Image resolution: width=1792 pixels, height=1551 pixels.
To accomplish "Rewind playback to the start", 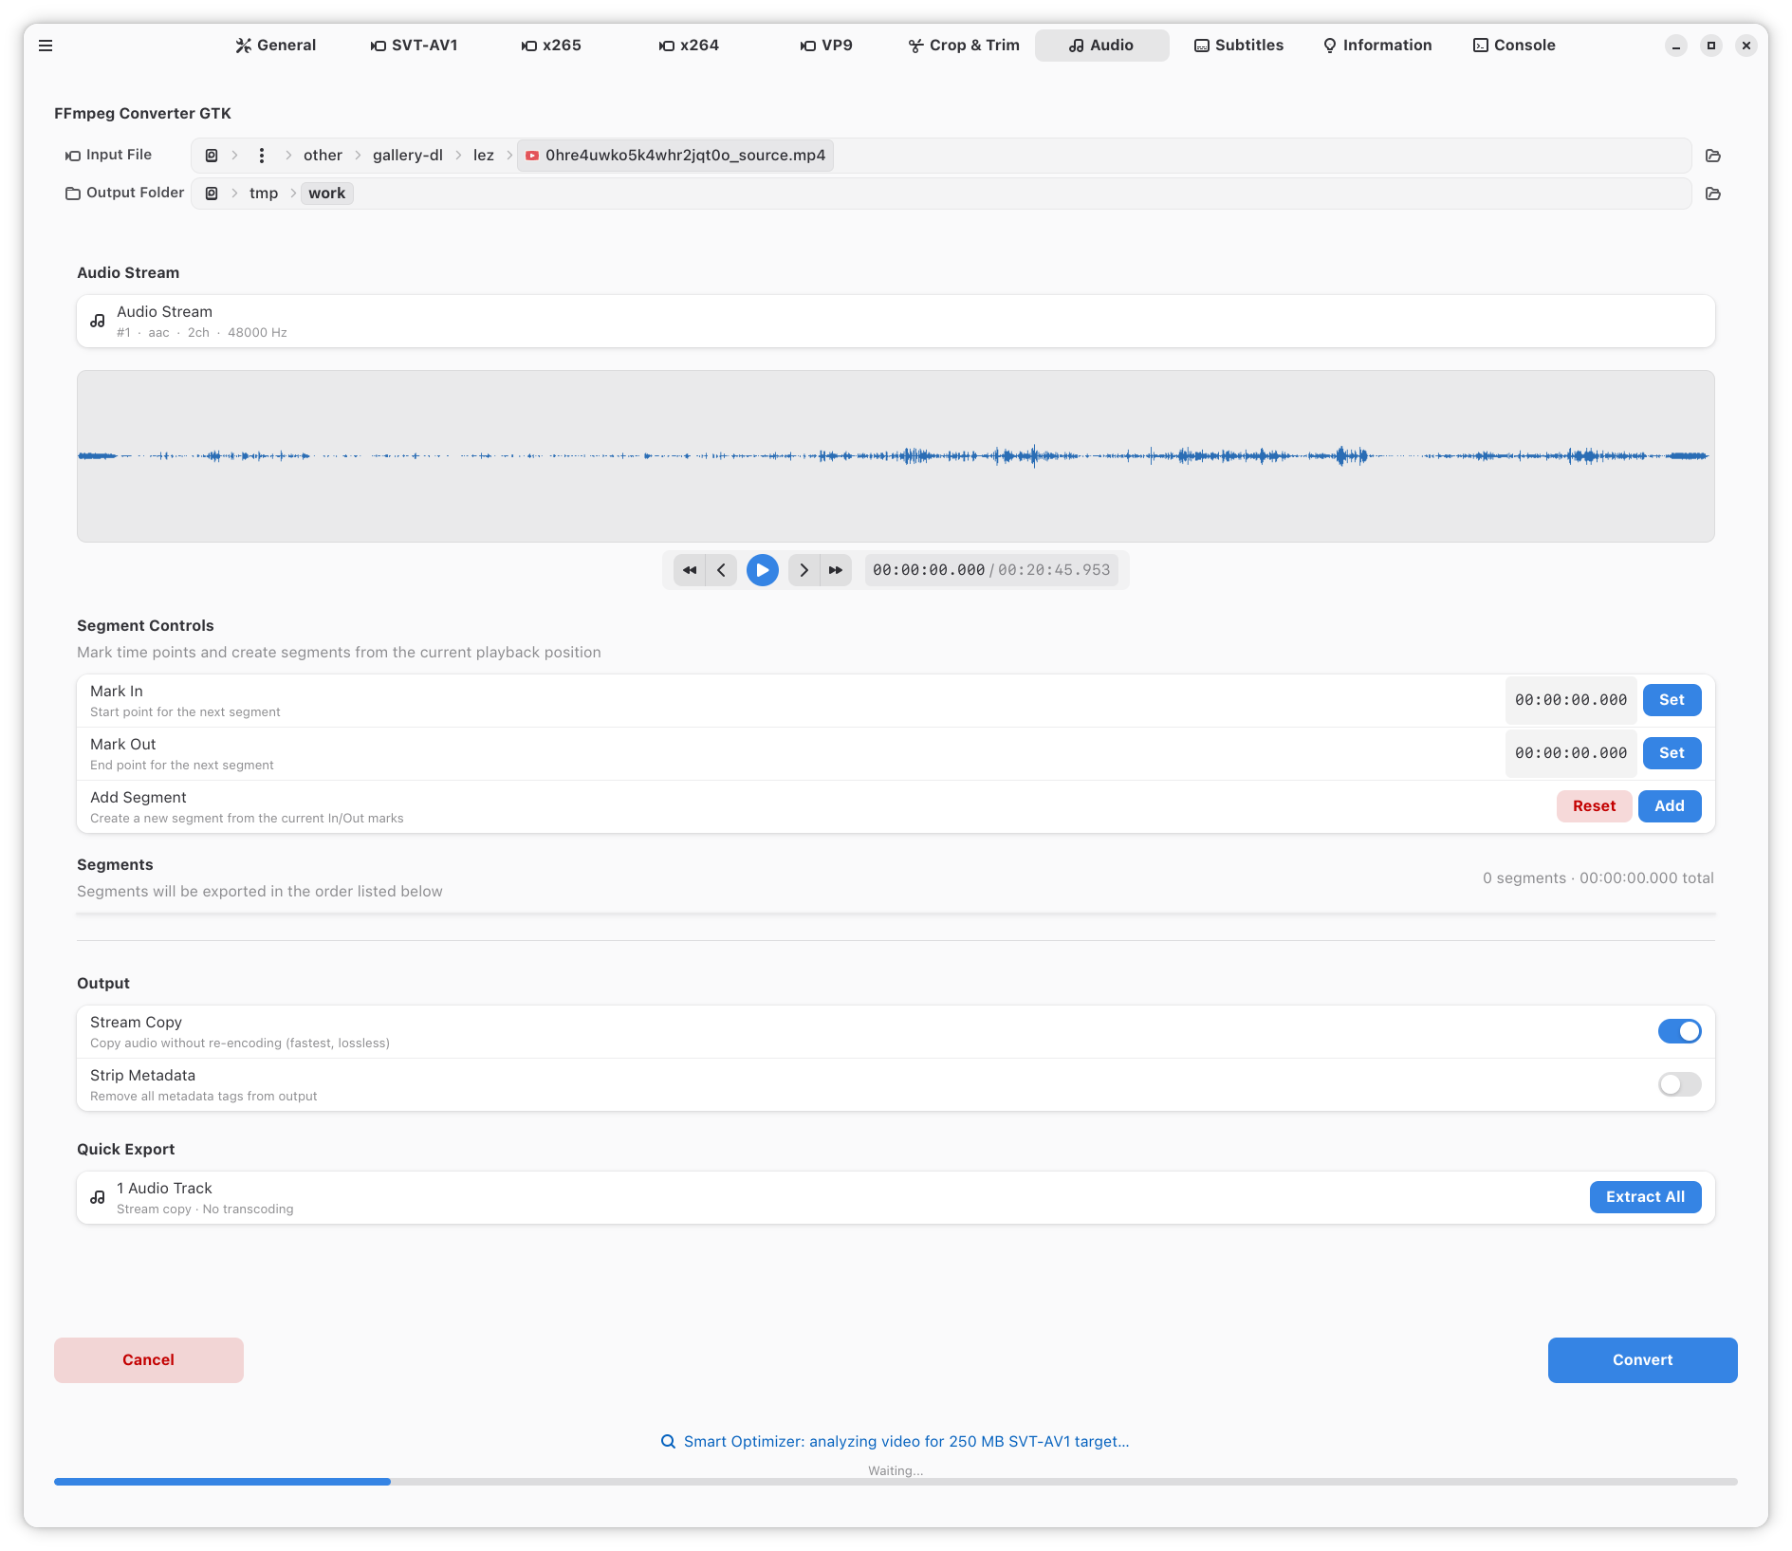I will click(690, 570).
